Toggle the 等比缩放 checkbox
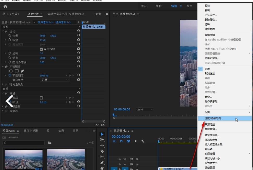Image resolution: width=253 pixels, height=170 pixels. click(x=41, y=49)
